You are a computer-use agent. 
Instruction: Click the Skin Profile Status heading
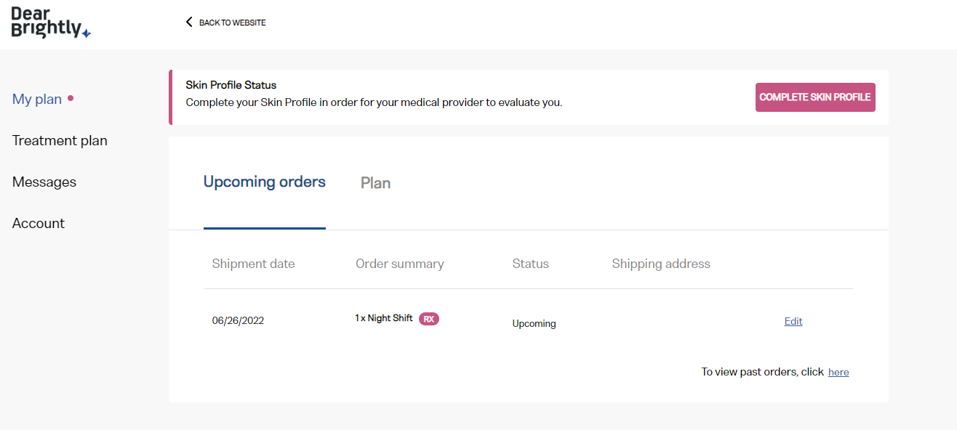coord(231,85)
